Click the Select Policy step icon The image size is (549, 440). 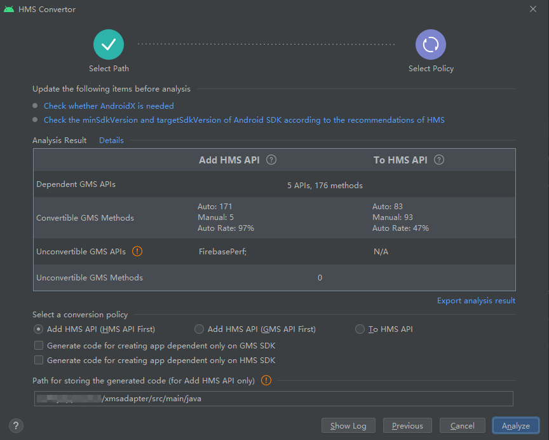[x=431, y=45]
